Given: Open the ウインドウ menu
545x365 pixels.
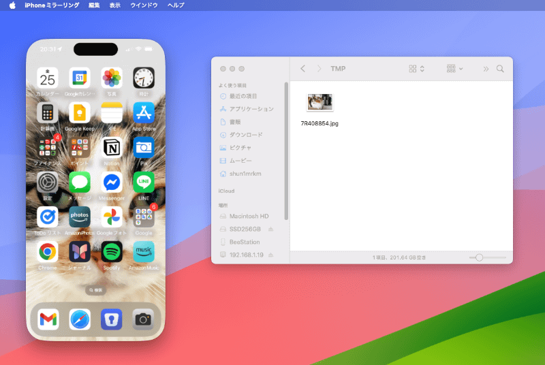Looking at the screenshot, I should pyautogui.click(x=144, y=5).
